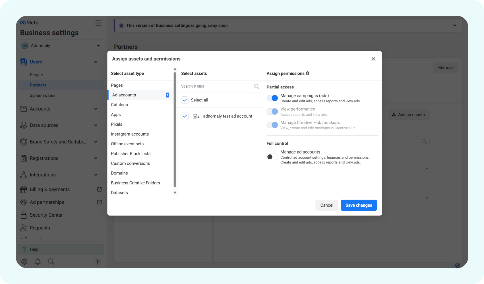Image resolution: width=484 pixels, height=284 pixels.
Task: Expand the Accounts section chevron
Action: point(96,109)
